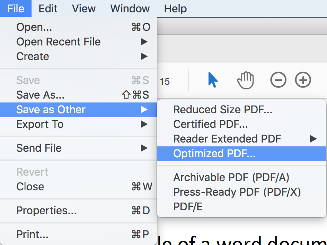Expand Save as Other submenu

click(x=78, y=110)
